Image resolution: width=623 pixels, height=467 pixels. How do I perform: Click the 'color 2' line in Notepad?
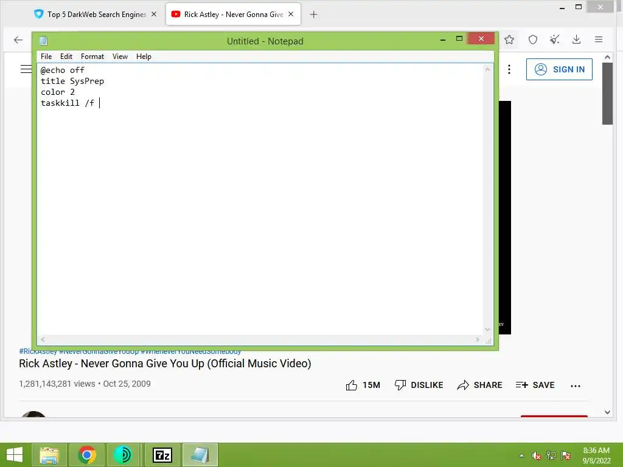point(58,92)
